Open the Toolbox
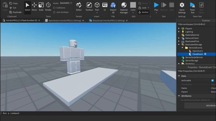This screenshot has height=121, width=216. click(x=89, y=7)
